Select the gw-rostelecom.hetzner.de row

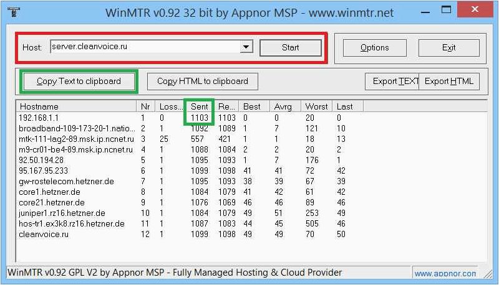[x=191, y=181]
